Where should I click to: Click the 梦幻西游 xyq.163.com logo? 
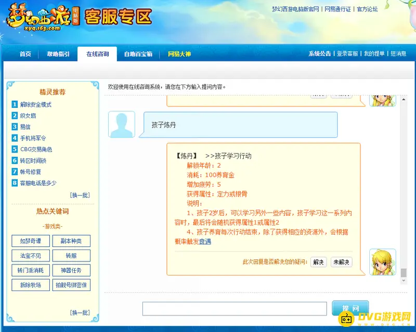[43, 18]
